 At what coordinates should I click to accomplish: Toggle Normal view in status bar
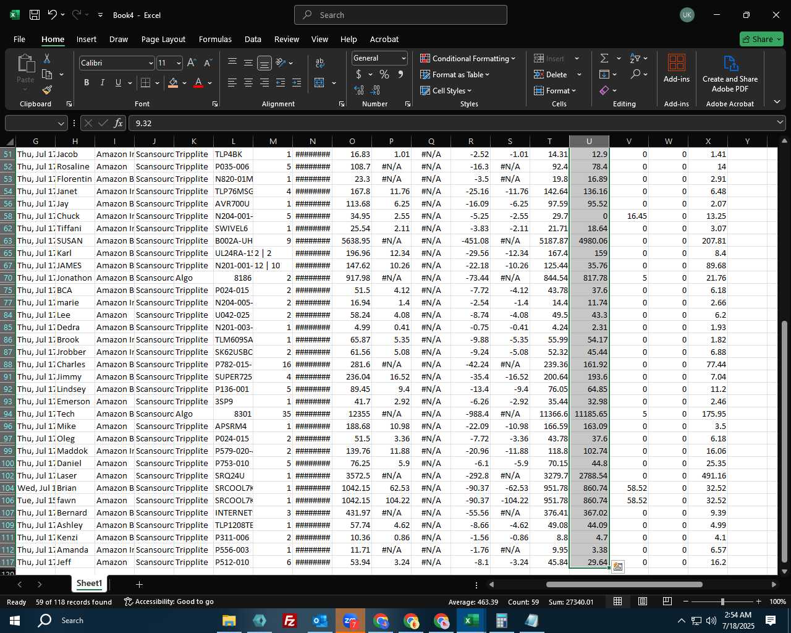[x=617, y=601]
